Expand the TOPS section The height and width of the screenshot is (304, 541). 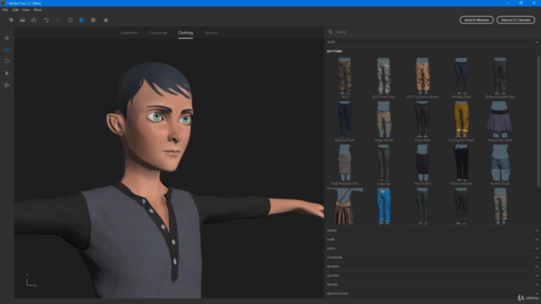pos(432,42)
